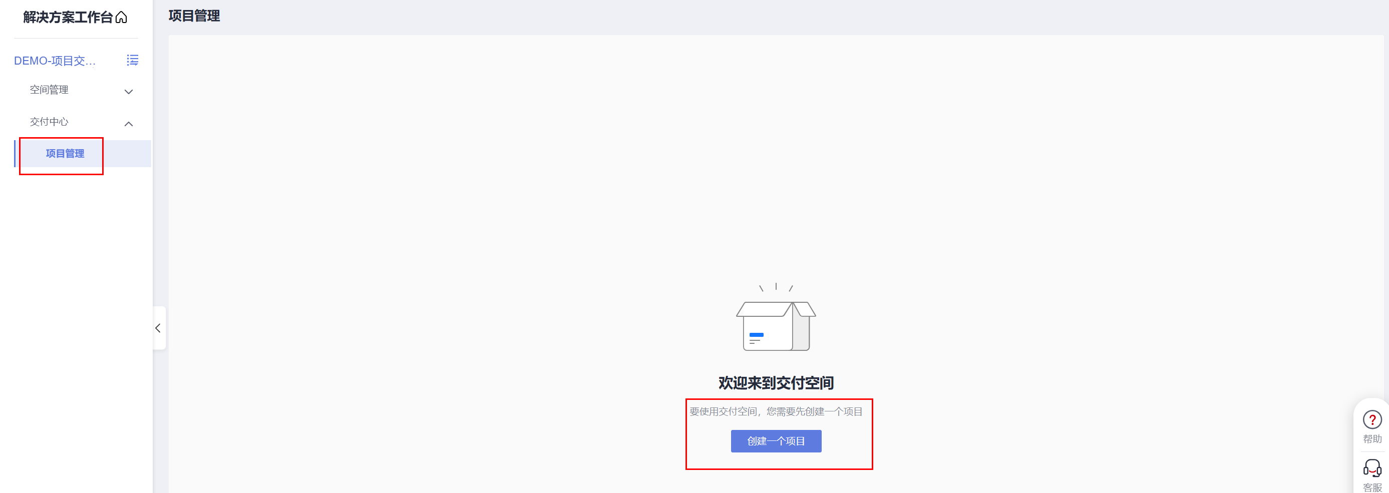This screenshot has height=493, width=1389.
Task: Collapse the 交付中心 chevron
Action: click(128, 124)
